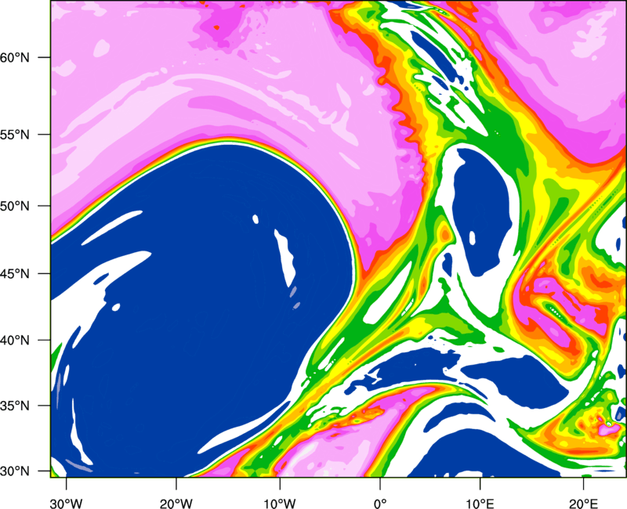Click the 30°W longitude label

point(66,504)
